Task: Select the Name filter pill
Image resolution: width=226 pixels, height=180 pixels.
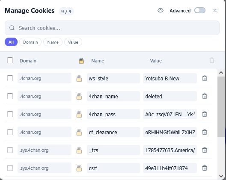Action: 53,42
